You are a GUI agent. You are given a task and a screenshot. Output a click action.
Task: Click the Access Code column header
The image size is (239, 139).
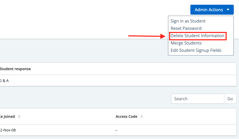click(126, 116)
